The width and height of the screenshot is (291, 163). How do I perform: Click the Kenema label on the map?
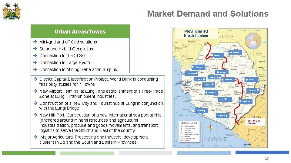[x=245, y=101]
